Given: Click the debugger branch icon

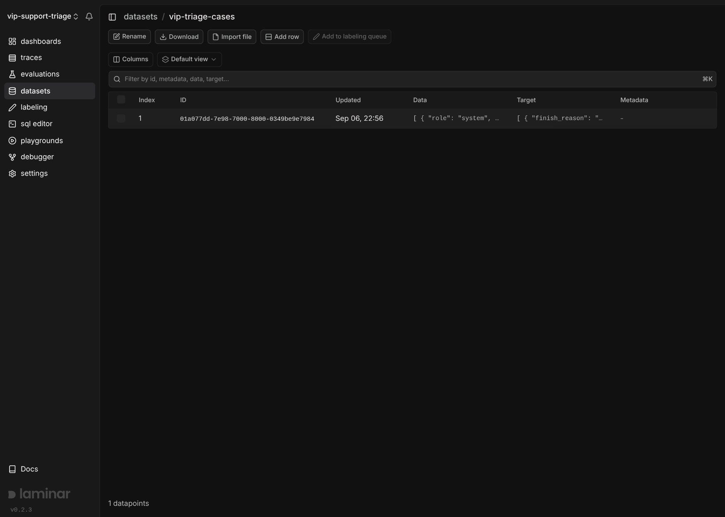Looking at the screenshot, I should click(12, 157).
